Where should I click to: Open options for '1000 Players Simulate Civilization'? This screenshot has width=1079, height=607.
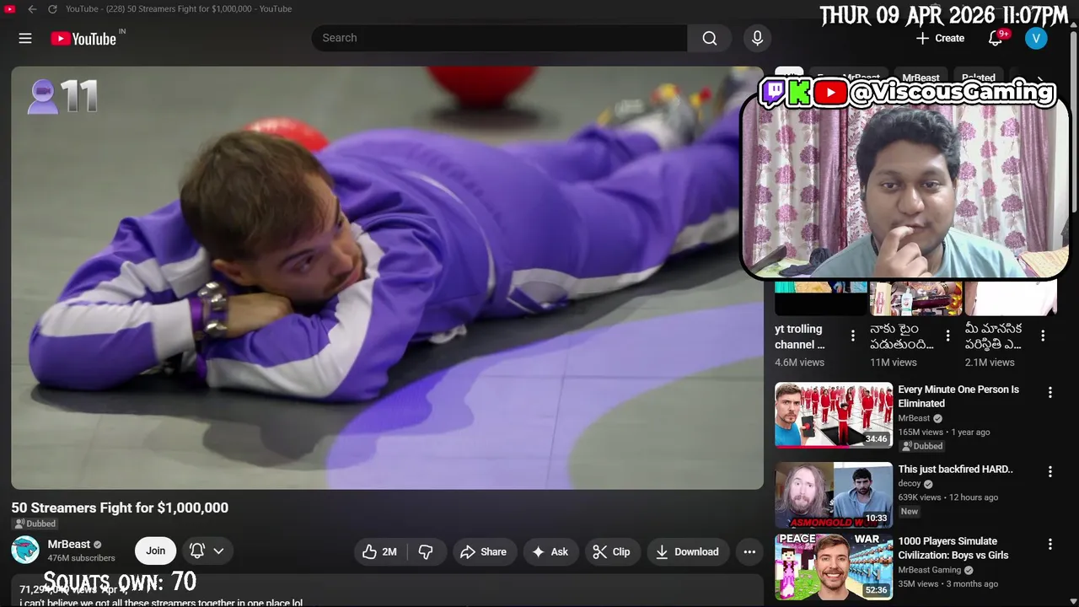click(x=1050, y=544)
